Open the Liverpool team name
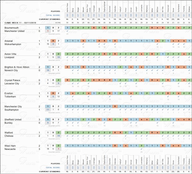 pos(11,57)
